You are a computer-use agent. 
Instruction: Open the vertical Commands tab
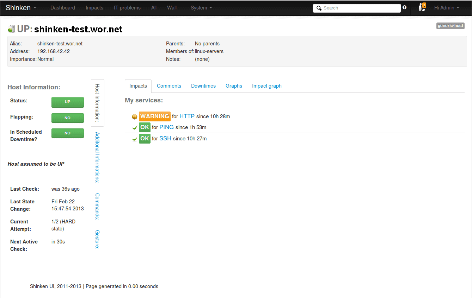(97, 207)
